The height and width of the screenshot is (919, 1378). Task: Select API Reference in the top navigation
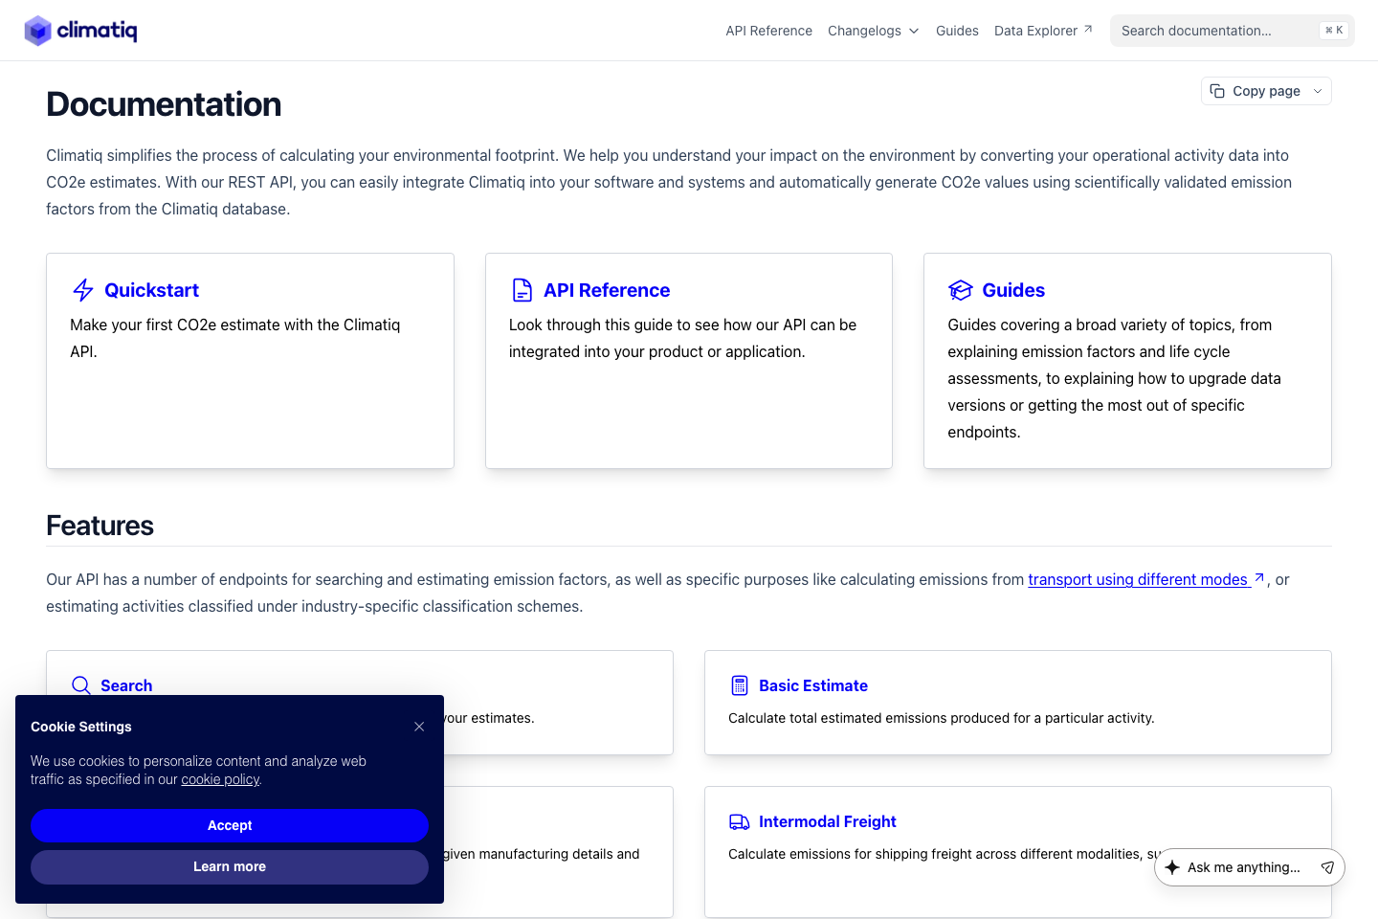pos(768,30)
